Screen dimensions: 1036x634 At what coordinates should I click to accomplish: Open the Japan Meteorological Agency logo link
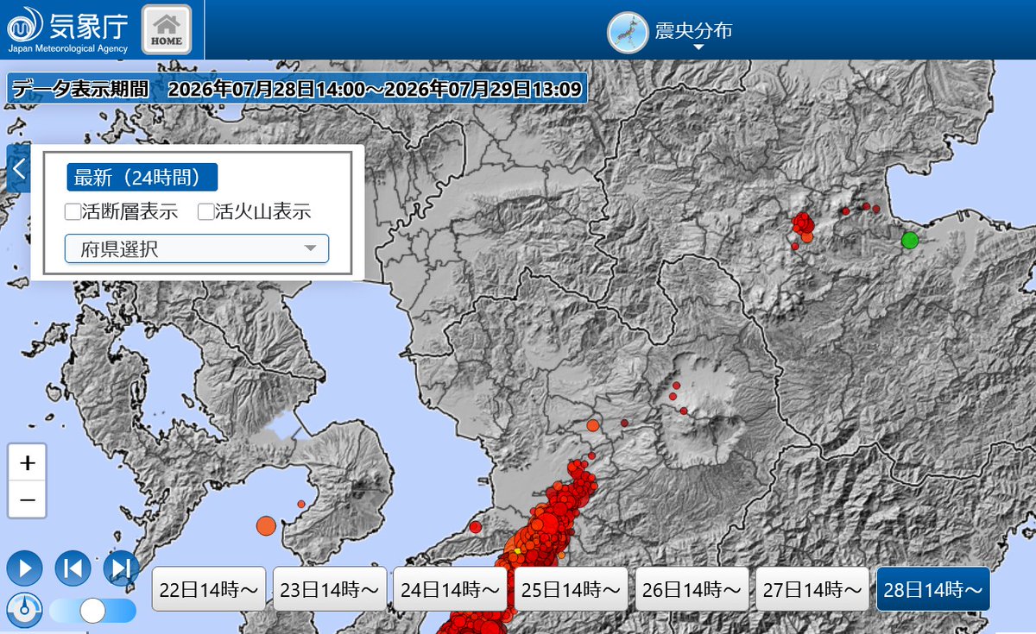(69, 29)
